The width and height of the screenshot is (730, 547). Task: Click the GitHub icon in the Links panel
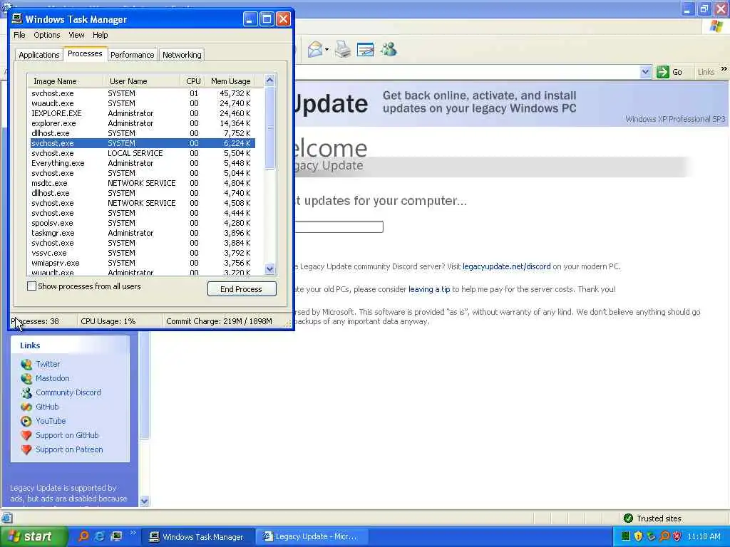pyautogui.click(x=26, y=407)
